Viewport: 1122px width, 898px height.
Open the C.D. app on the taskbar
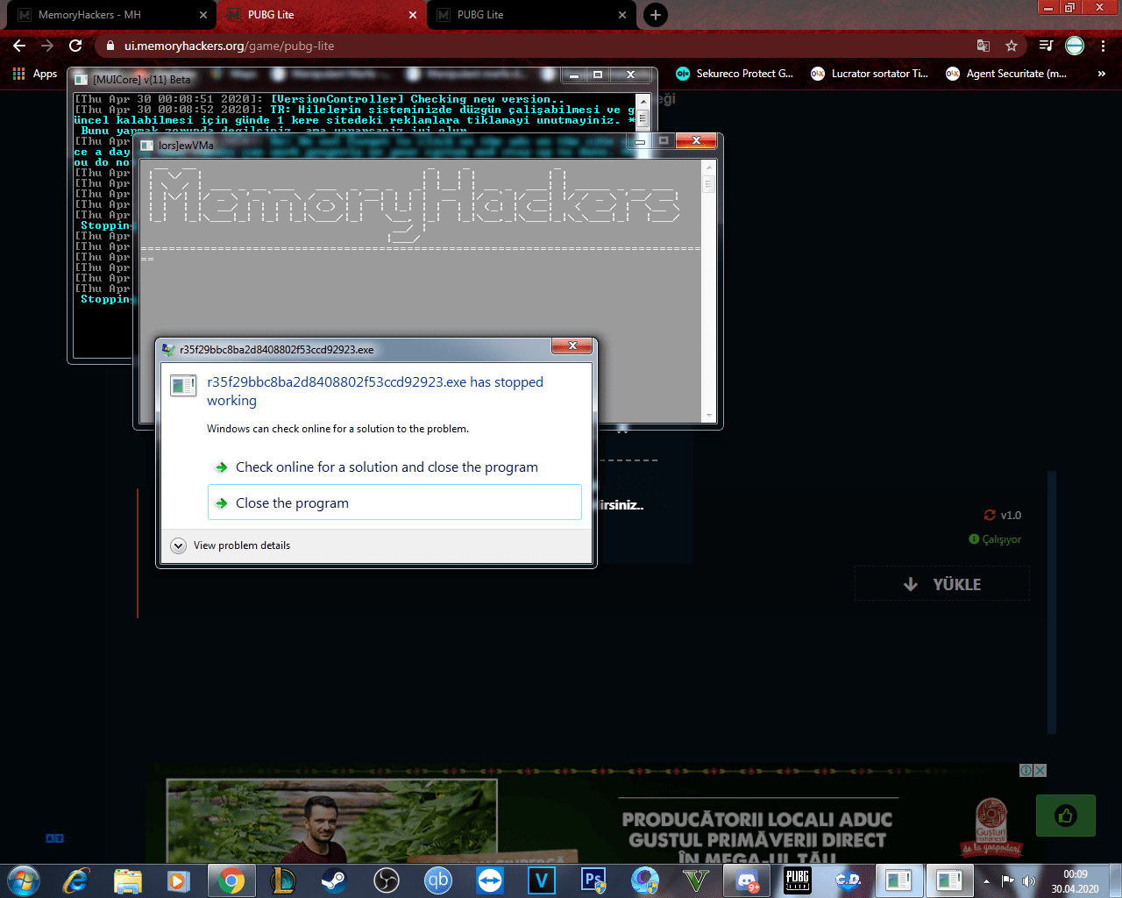(848, 880)
